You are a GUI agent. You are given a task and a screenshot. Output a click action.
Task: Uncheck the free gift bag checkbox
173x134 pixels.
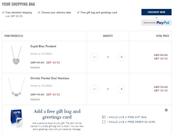[x=104, y=117]
